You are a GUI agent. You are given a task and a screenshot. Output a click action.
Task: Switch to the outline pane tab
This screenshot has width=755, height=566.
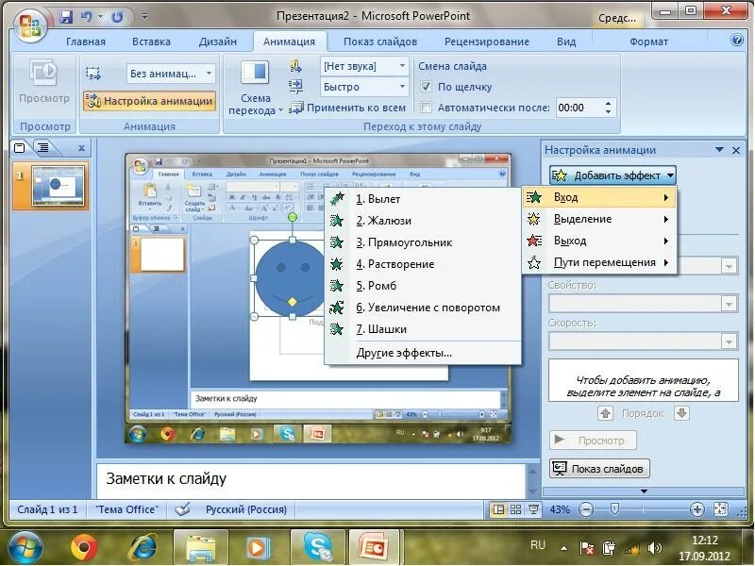click(x=43, y=147)
